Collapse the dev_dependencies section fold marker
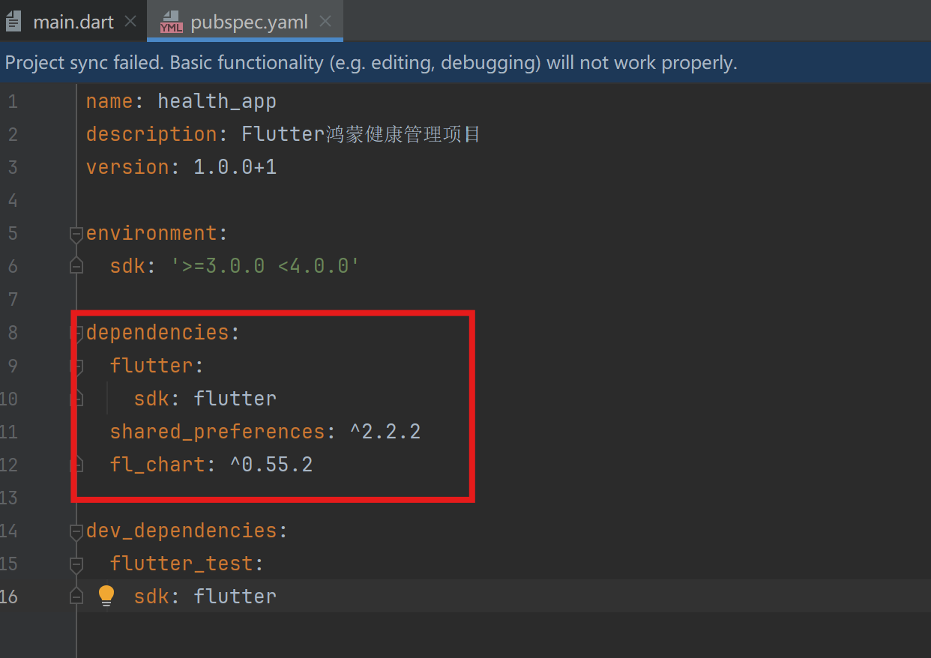Screen dimensions: 931x658 coord(76,531)
